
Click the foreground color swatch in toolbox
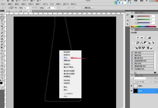click(x=2, y=83)
